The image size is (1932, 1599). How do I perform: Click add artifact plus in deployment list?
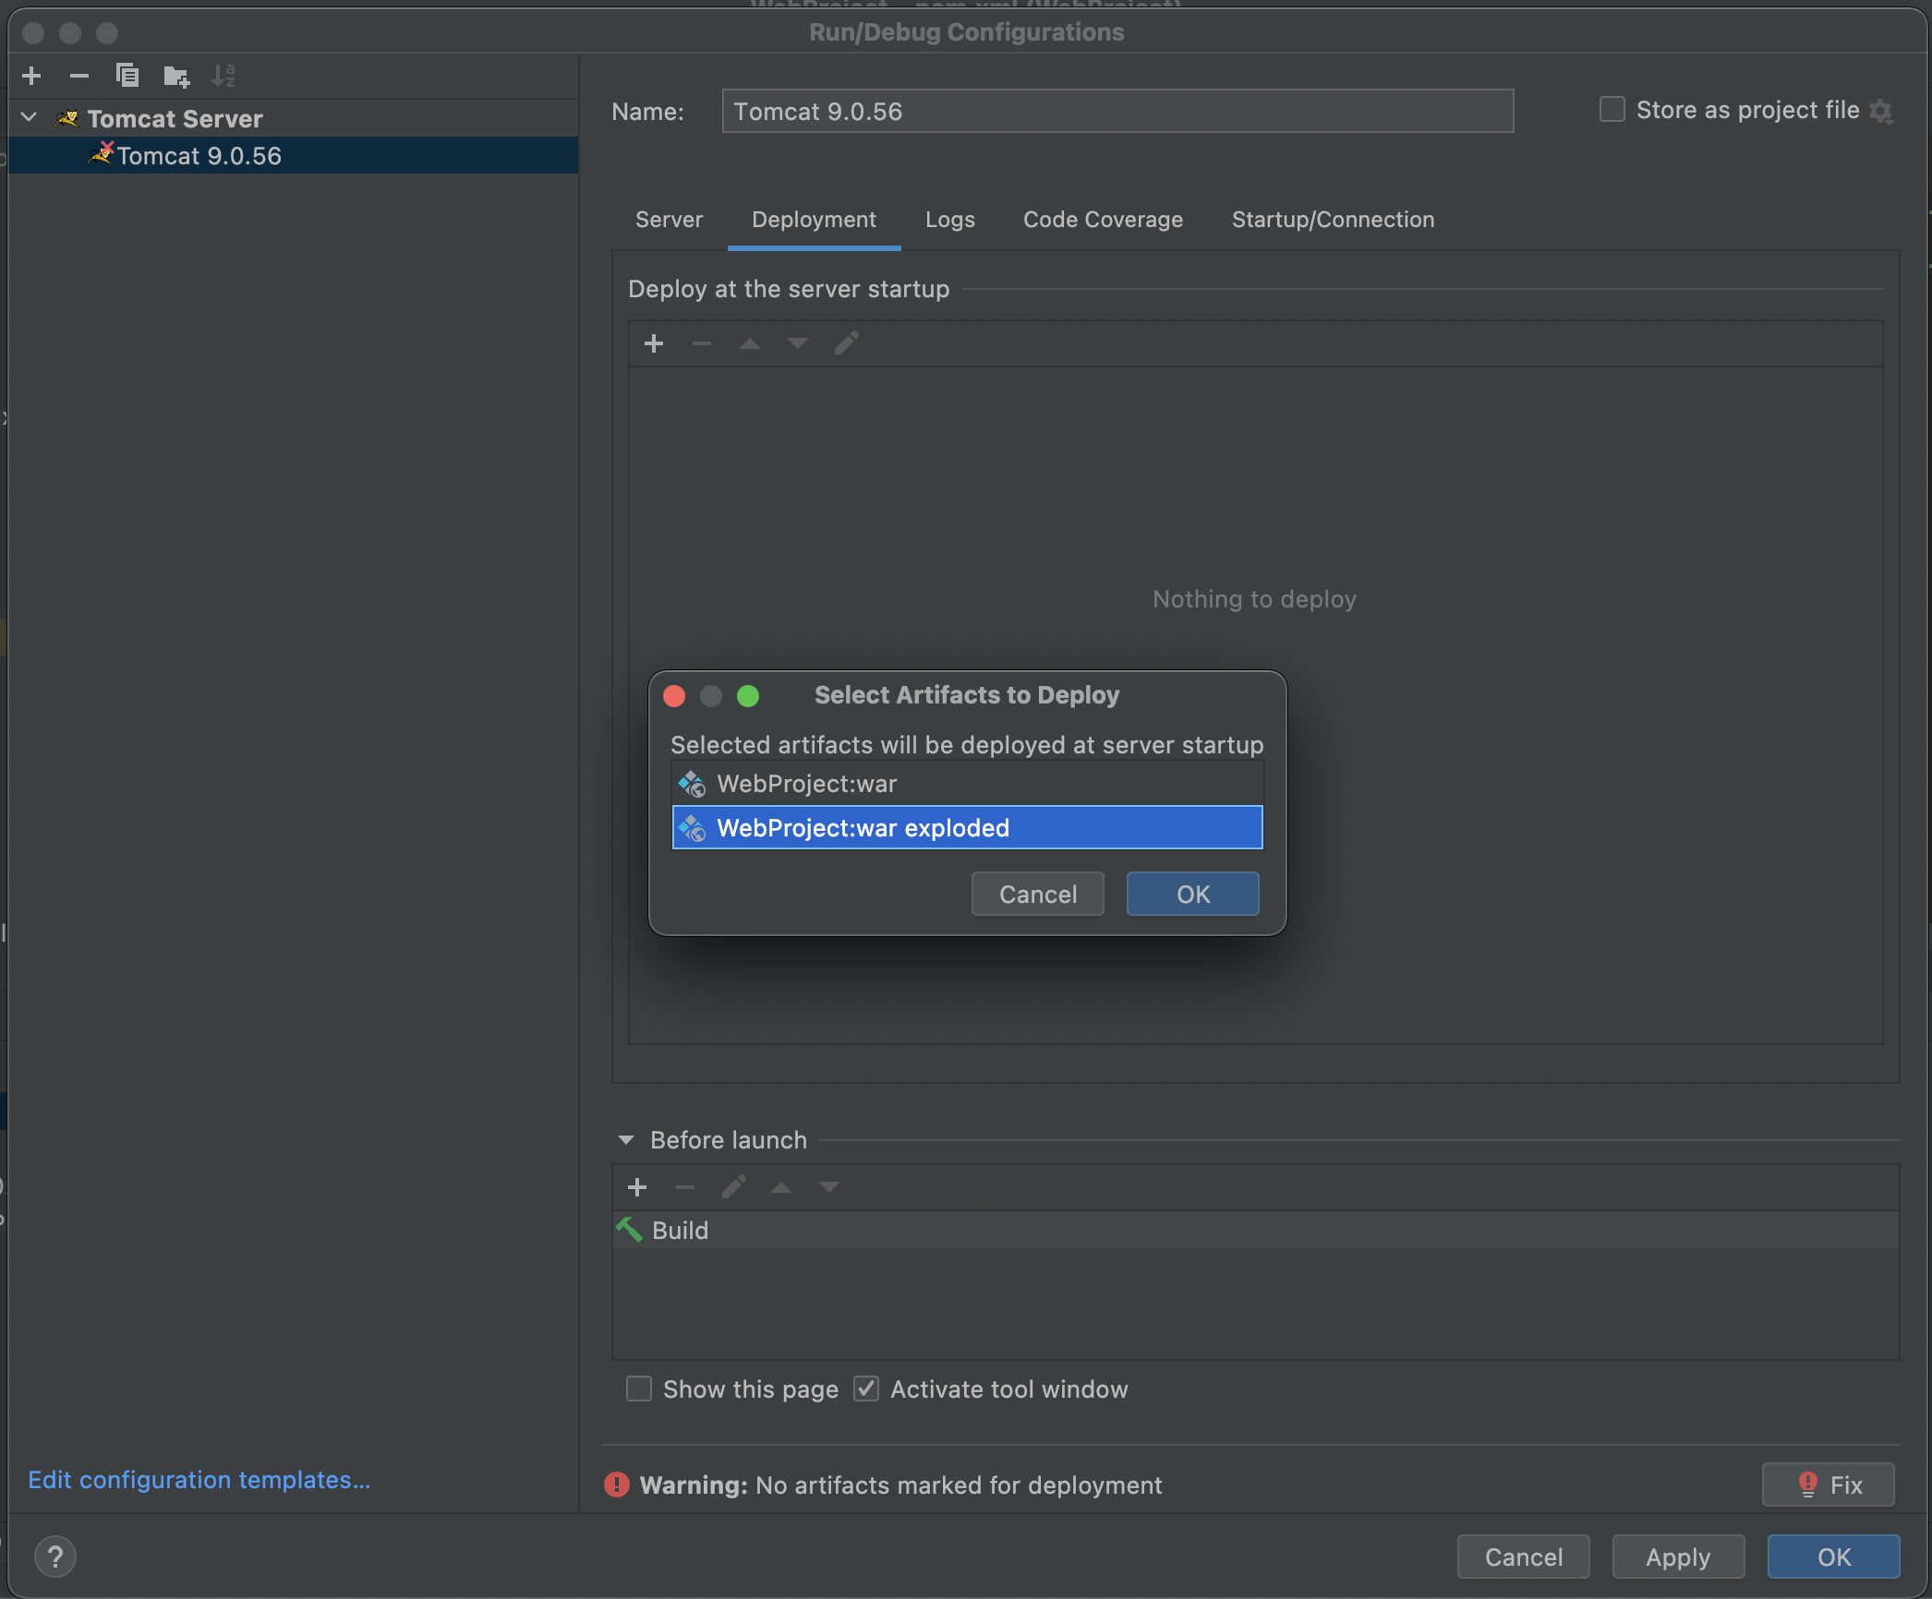(x=654, y=343)
